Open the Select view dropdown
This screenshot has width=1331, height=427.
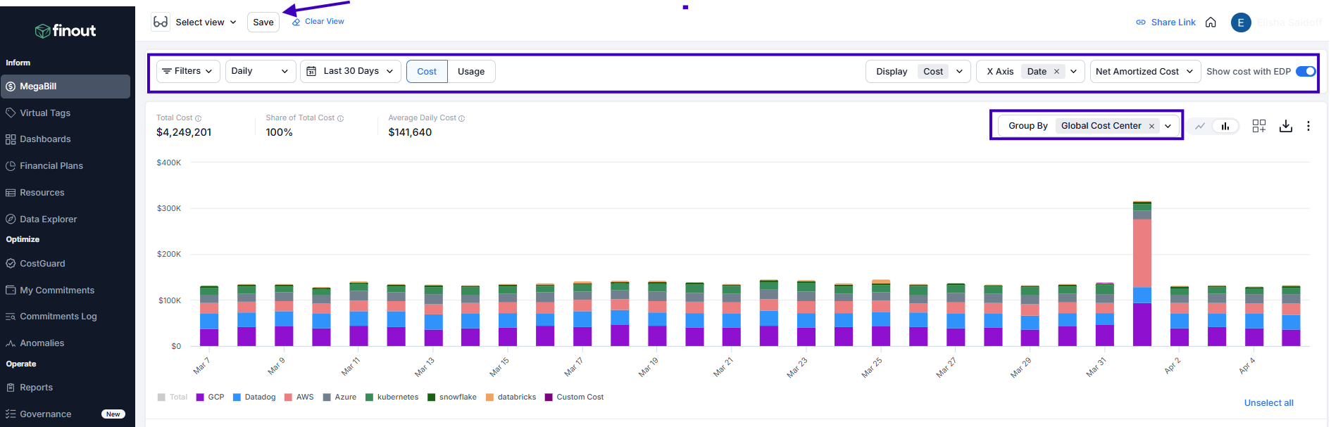tap(206, 23)
